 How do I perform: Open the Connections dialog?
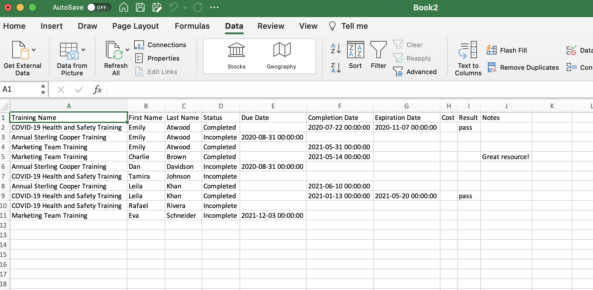pyautogui.click(x=161, y=45)
